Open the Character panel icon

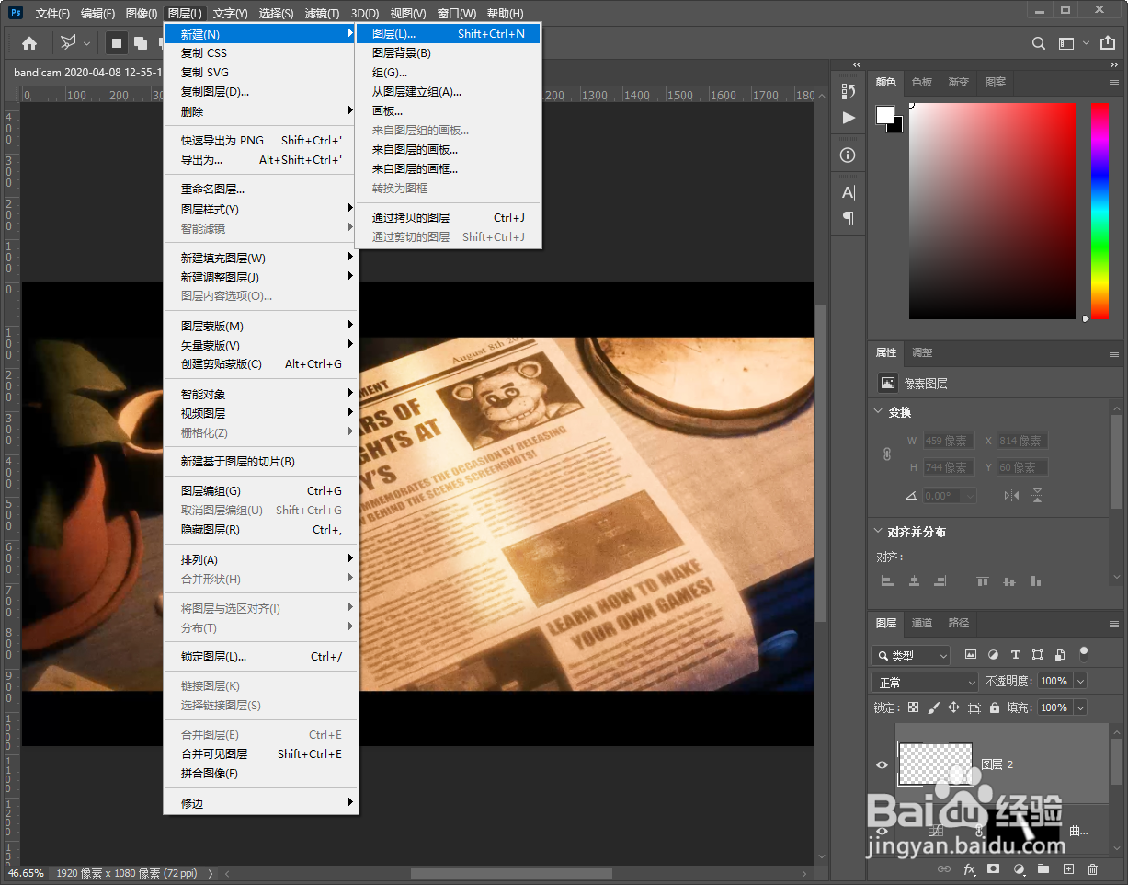[849, 192]
